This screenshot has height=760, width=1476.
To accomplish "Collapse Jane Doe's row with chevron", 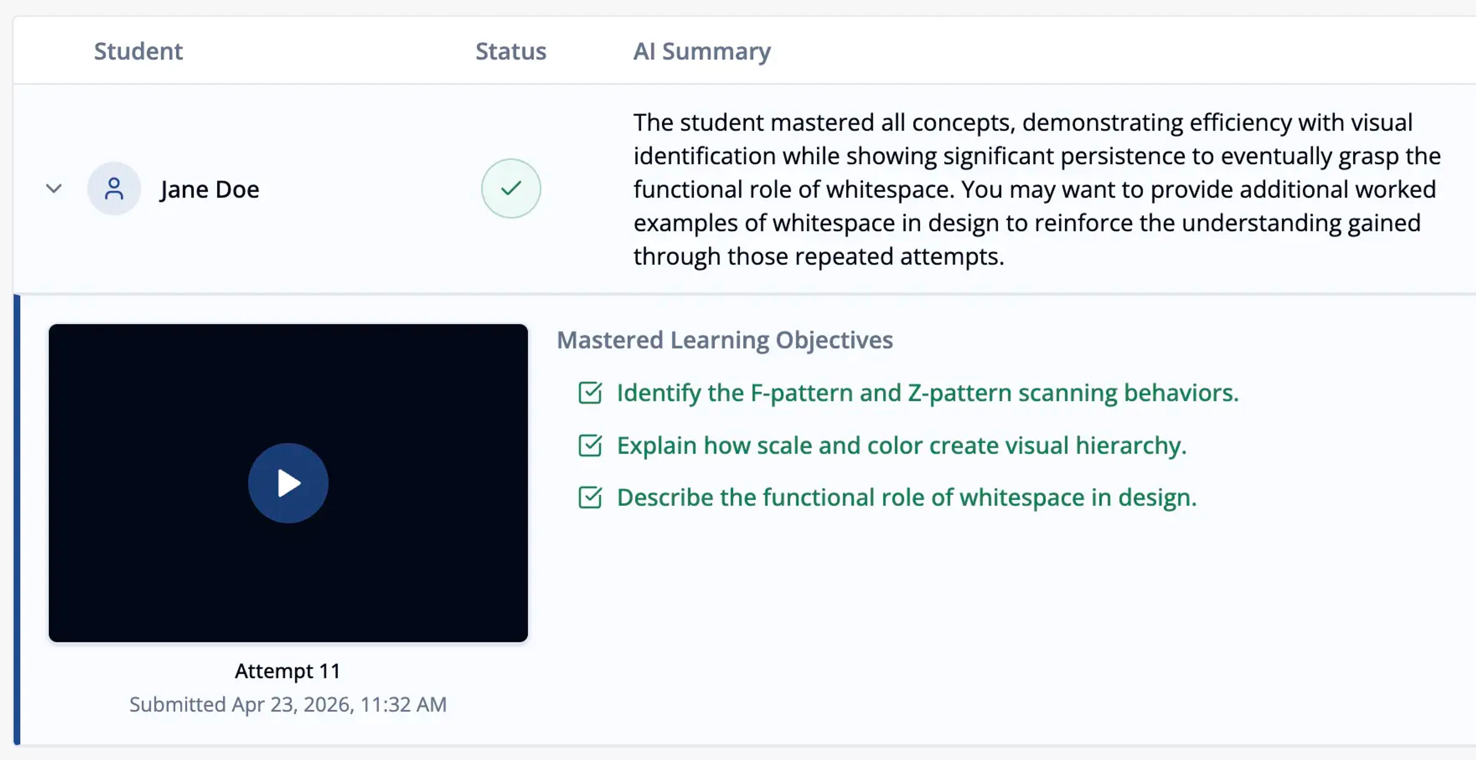I will pyautogui.click(x=54, y=188).
